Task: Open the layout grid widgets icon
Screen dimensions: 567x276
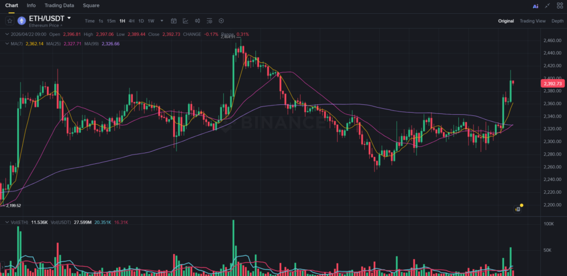Action: click(x=560, y=6)
